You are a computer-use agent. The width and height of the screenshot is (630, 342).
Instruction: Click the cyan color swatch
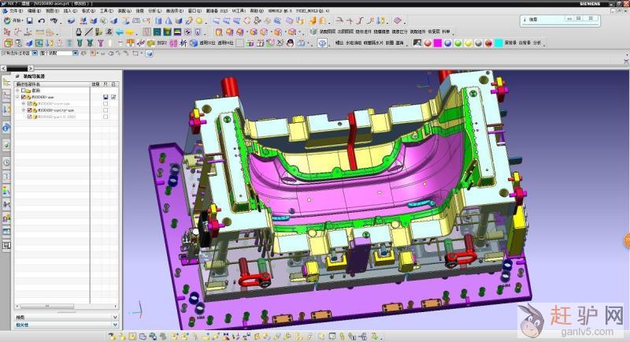[x=498, y=43]
